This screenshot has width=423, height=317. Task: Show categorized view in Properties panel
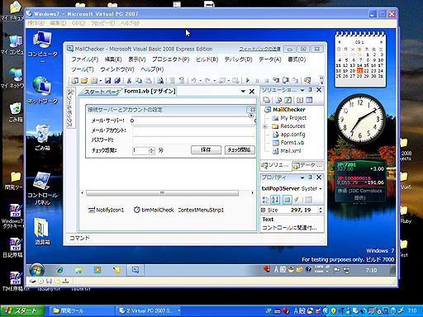point(265,200)
